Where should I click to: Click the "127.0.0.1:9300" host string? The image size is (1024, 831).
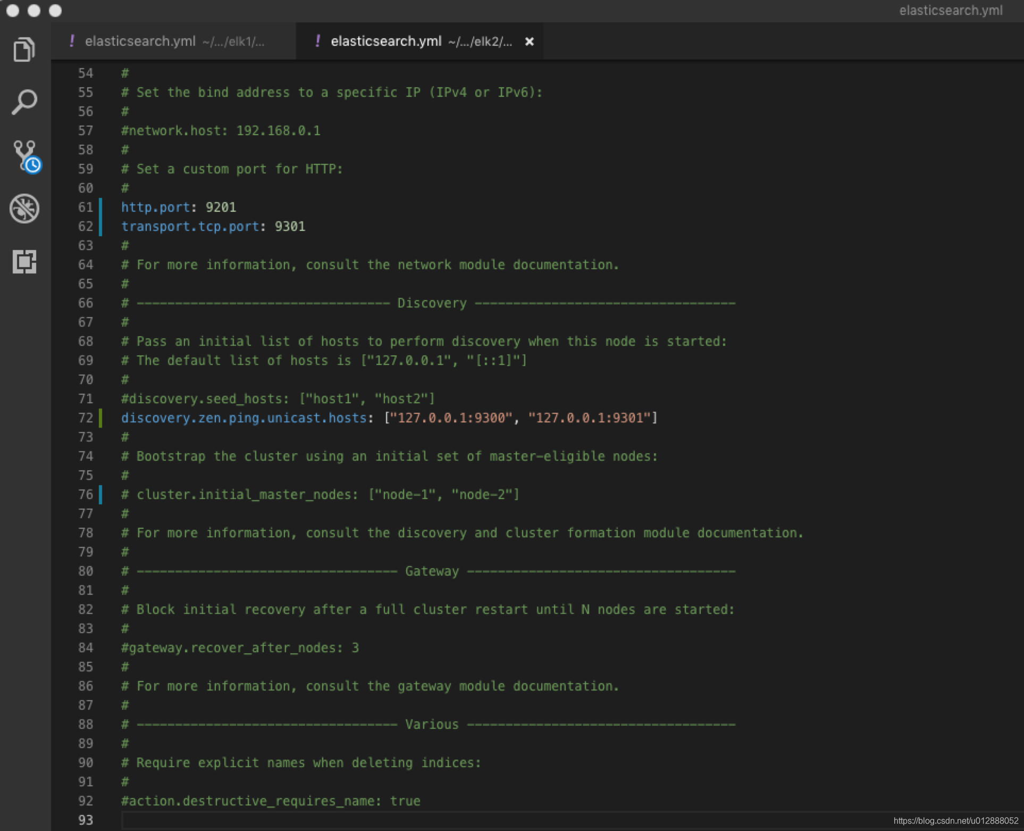click(451, 418)
